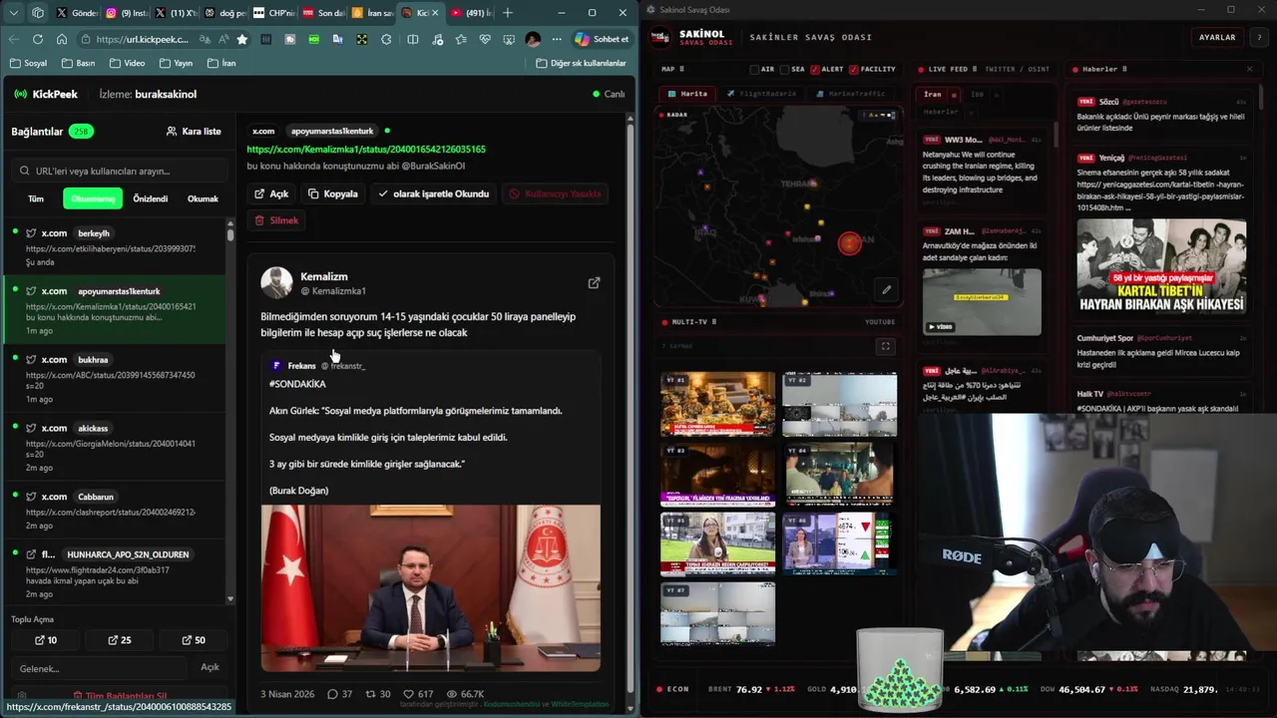
Task: Switch to the MarineTraffic map tab
Action: click(850, 94)
